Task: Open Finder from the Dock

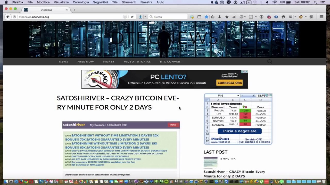Action: (6, 182)
